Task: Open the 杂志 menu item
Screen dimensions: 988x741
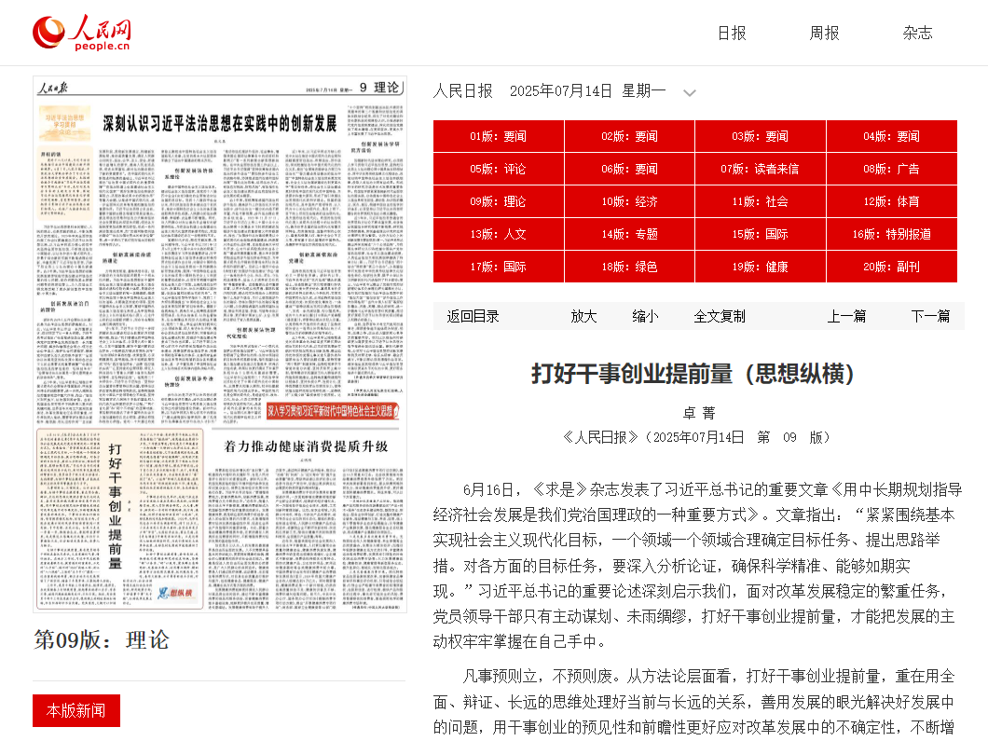Action: coord(917,33)
